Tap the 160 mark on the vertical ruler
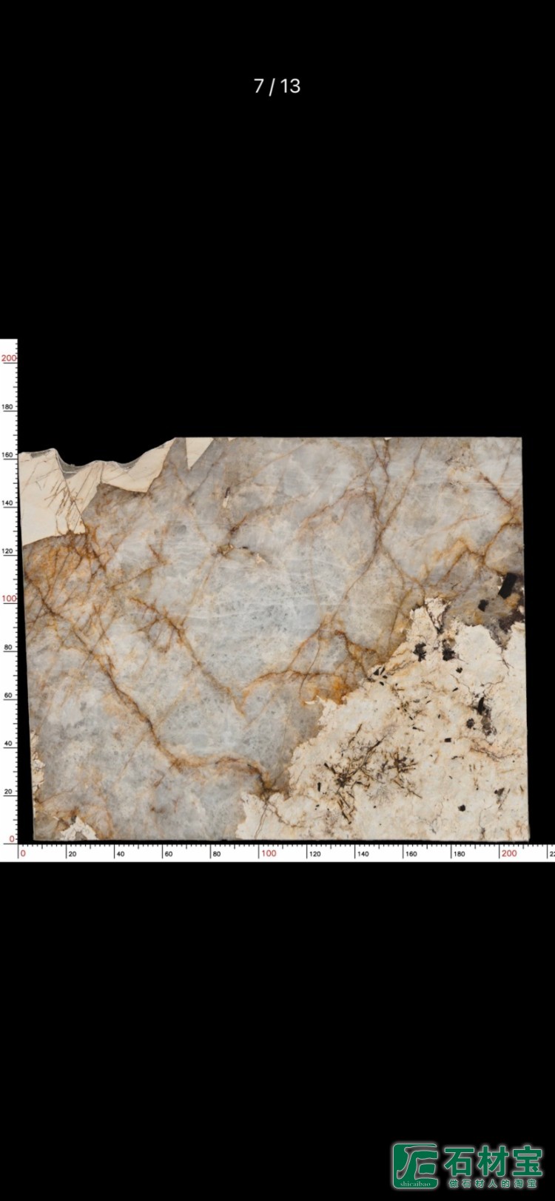555x1201 pixels. tap(8, 456)
